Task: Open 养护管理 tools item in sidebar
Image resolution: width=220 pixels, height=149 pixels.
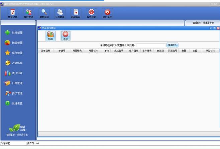Action: click(x=14, y=93)
